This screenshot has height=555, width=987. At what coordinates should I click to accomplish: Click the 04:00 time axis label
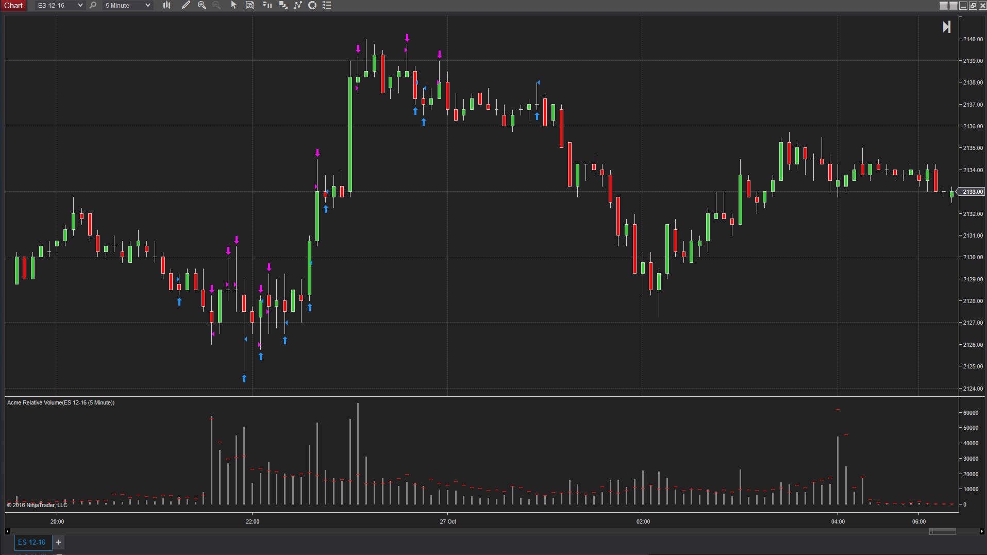coord(838,522)
